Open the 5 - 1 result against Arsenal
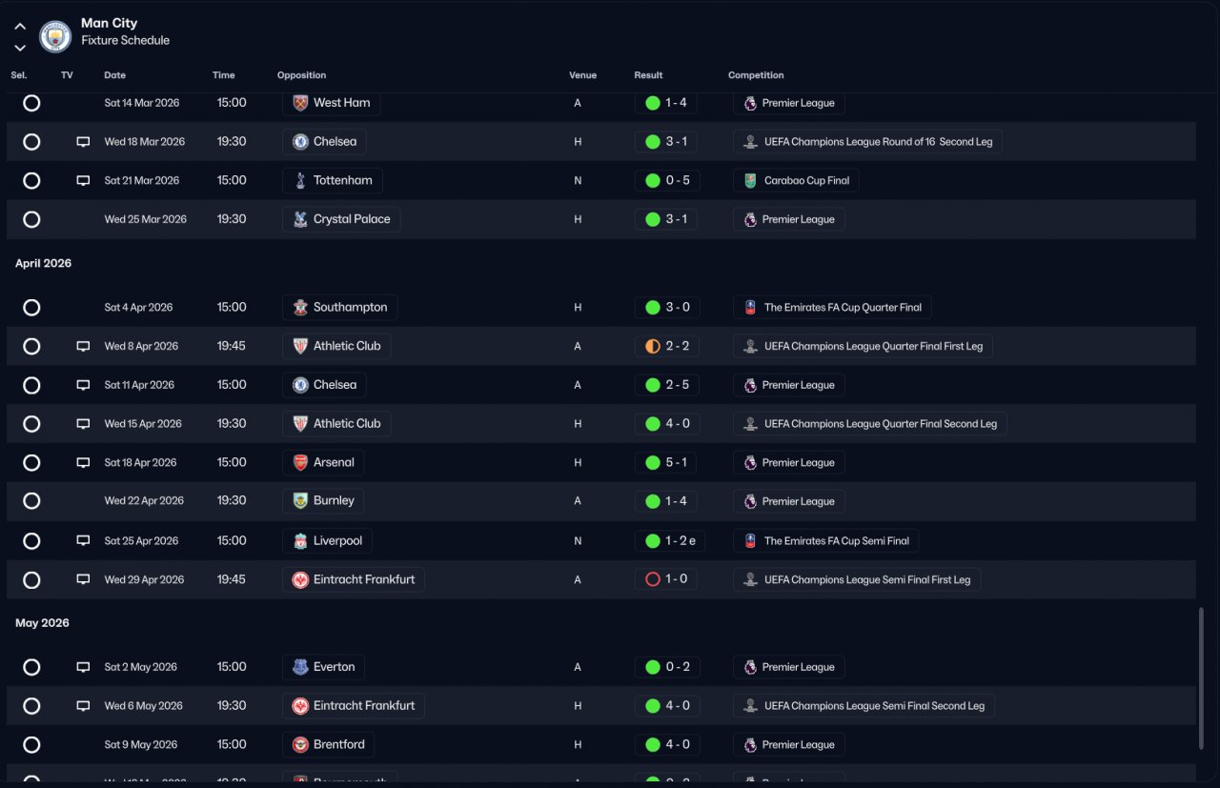Screen dimensions: 1220x788 (666, 463)
